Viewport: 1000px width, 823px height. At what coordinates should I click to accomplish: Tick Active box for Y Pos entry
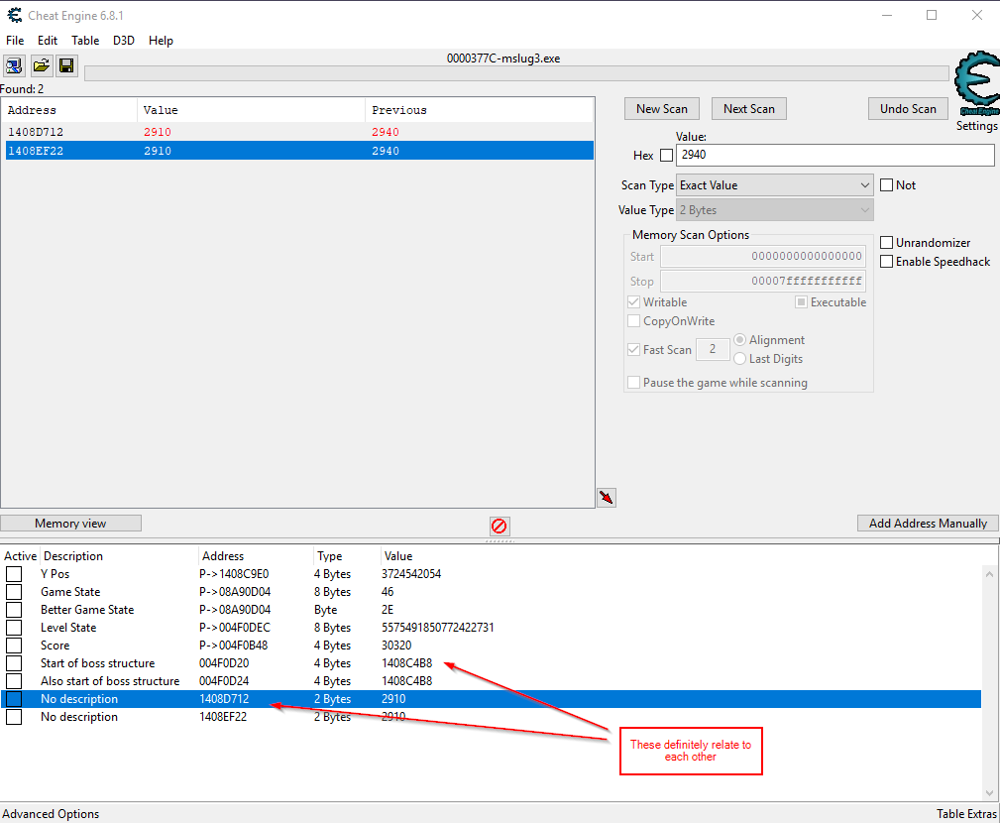point(14,574)
